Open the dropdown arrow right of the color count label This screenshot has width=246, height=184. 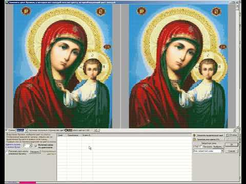[96, 130]
